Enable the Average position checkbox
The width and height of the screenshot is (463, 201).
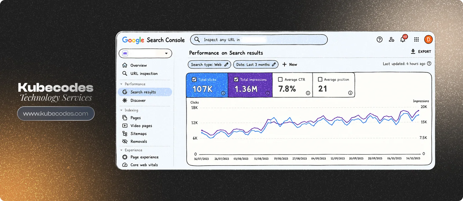(320, 79)
